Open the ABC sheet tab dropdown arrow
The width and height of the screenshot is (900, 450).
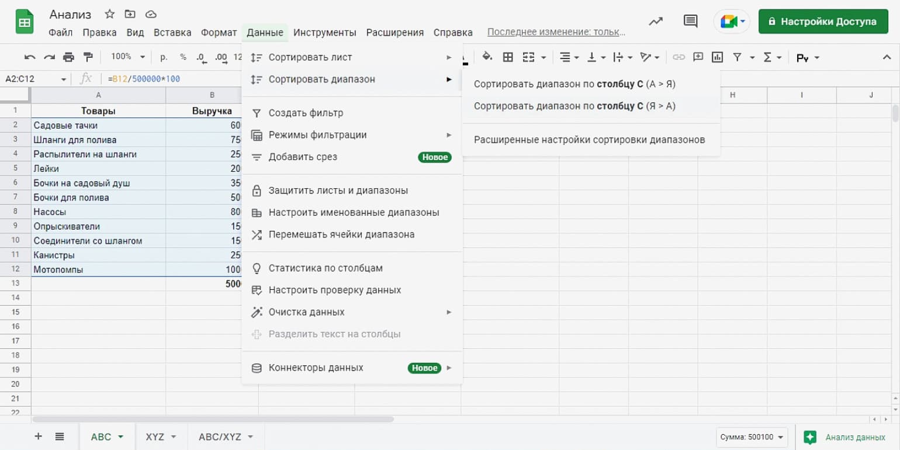coord(121,437)
